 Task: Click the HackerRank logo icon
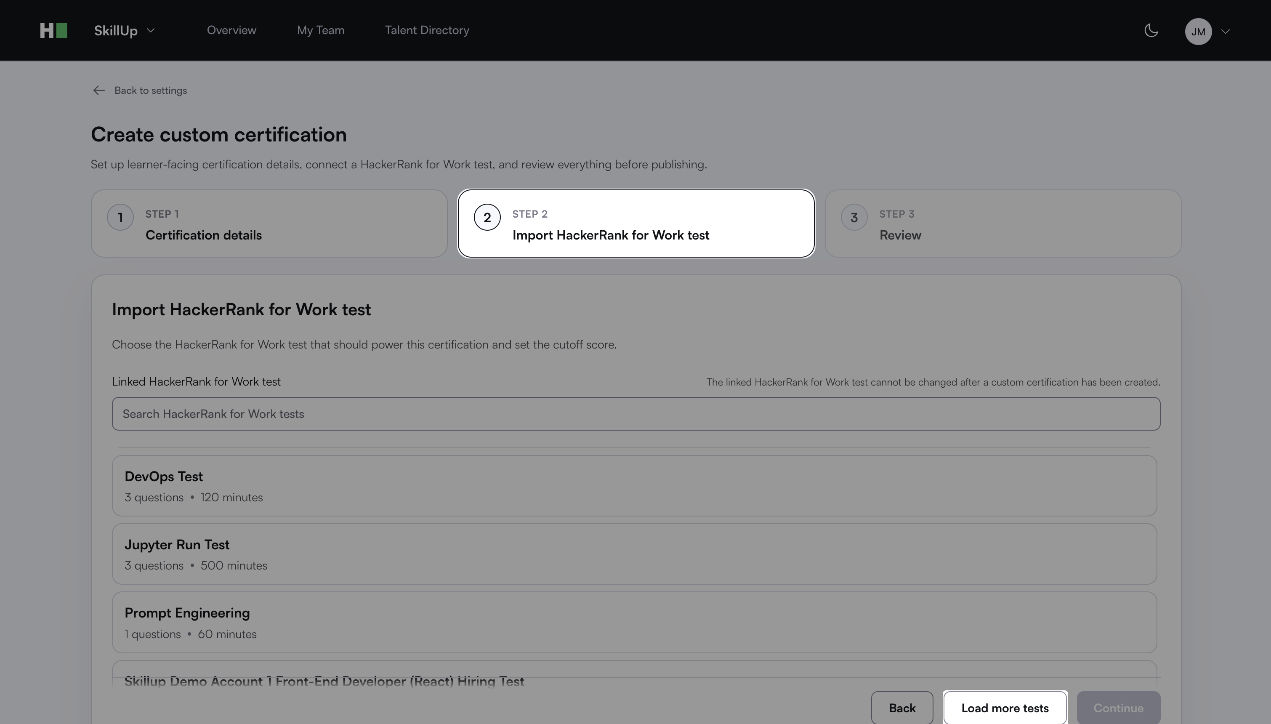(54, 30)
